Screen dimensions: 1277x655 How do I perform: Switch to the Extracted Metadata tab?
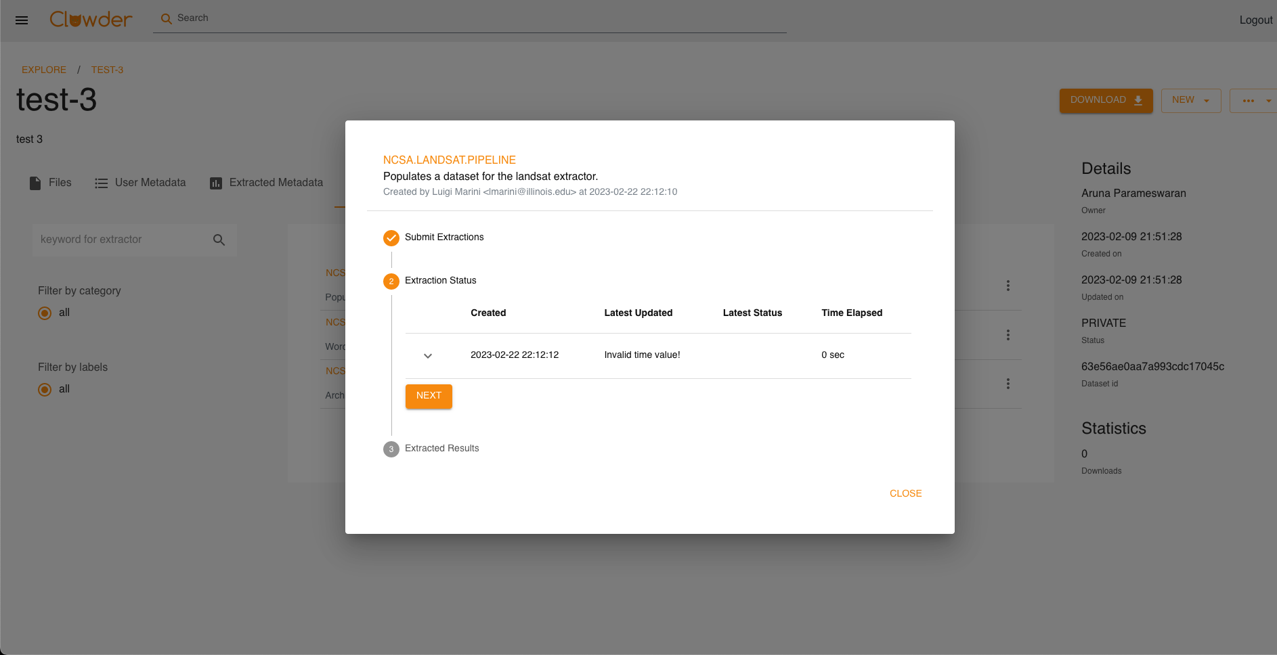click(267, 183)
